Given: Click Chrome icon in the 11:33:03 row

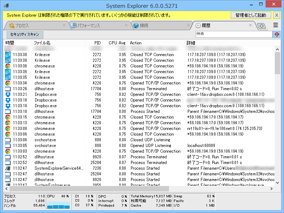Looking at the screenshot, I should pos(7,151).
